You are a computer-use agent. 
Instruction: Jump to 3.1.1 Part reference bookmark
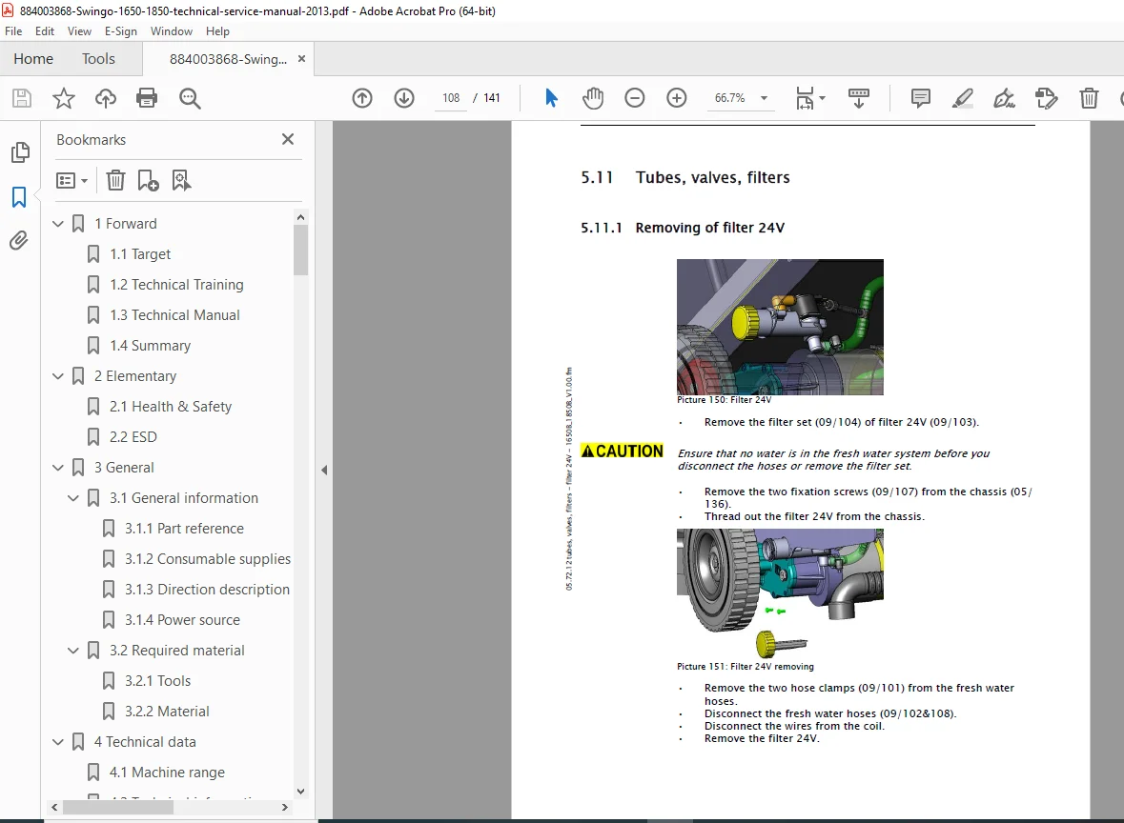coord(184,529)
